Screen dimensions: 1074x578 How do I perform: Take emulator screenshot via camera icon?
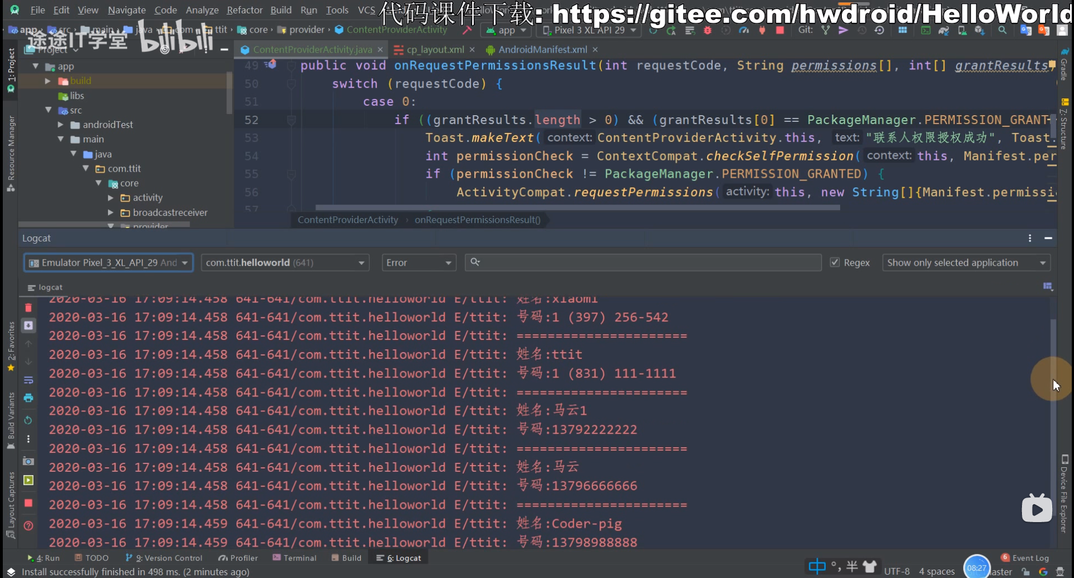29,461
